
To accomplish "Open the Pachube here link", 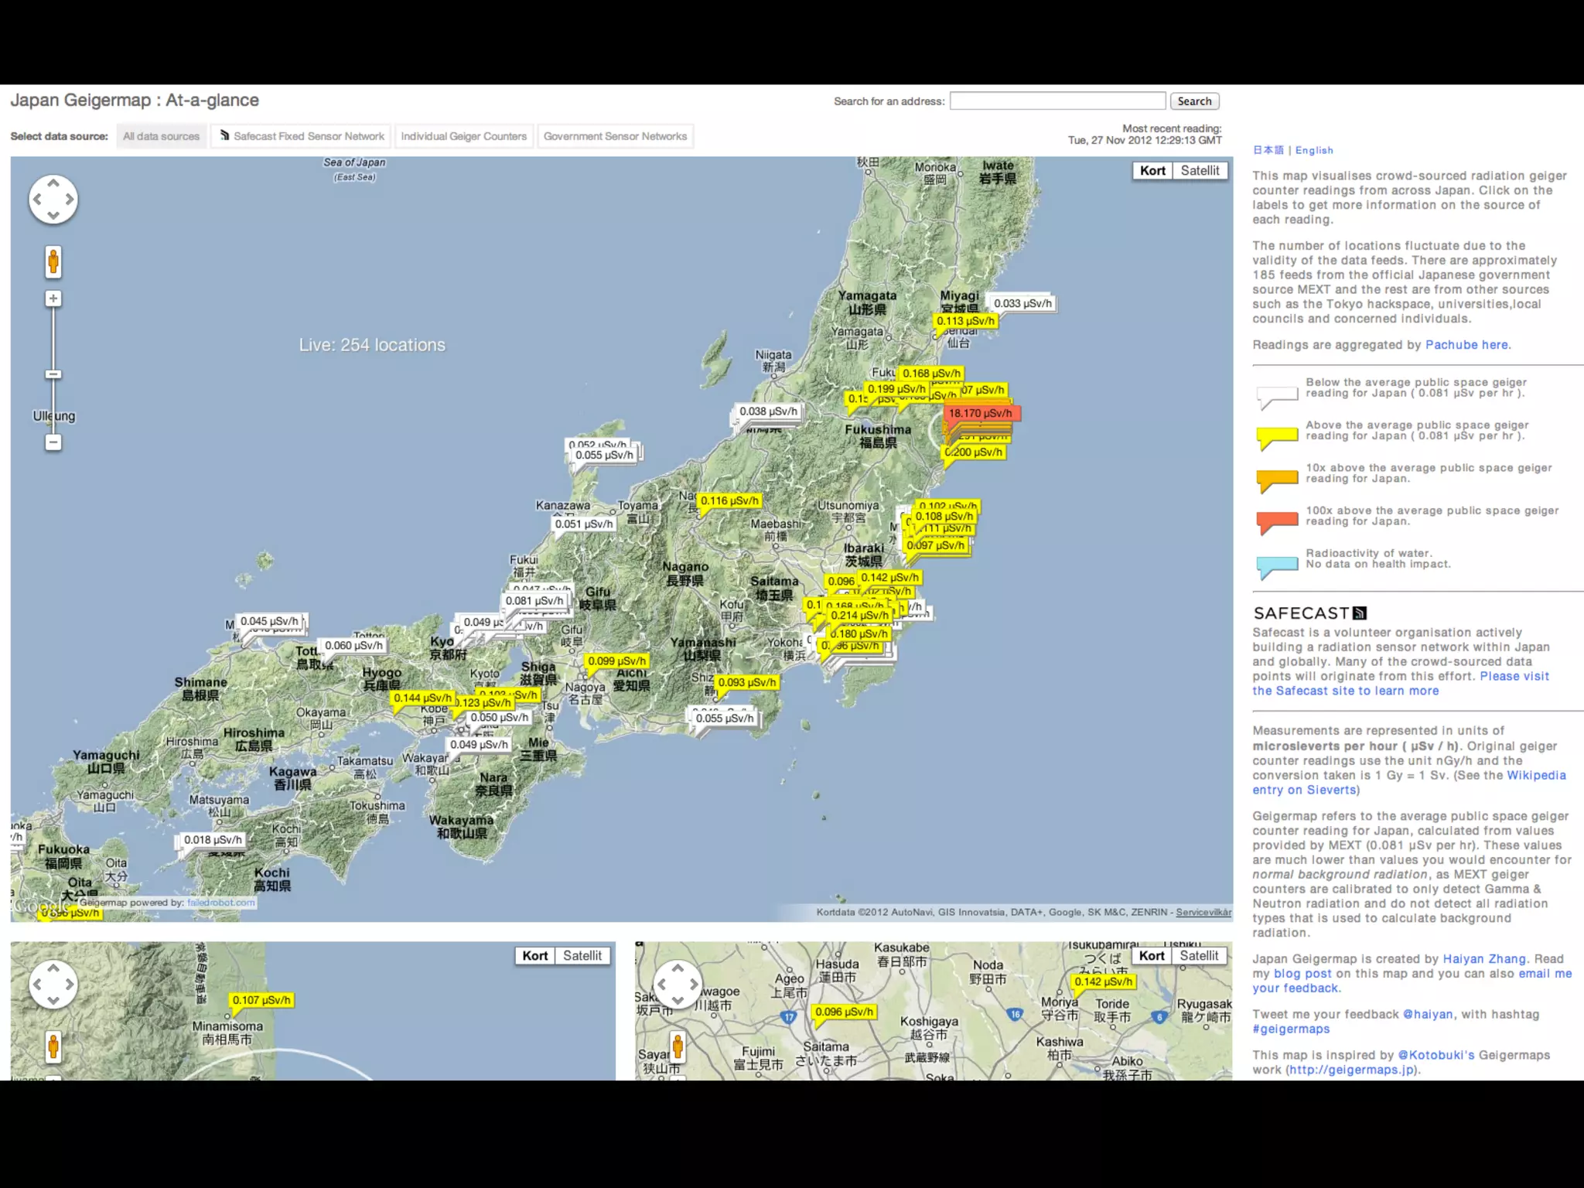I will pyautogui.click(x=1467, y=345).
